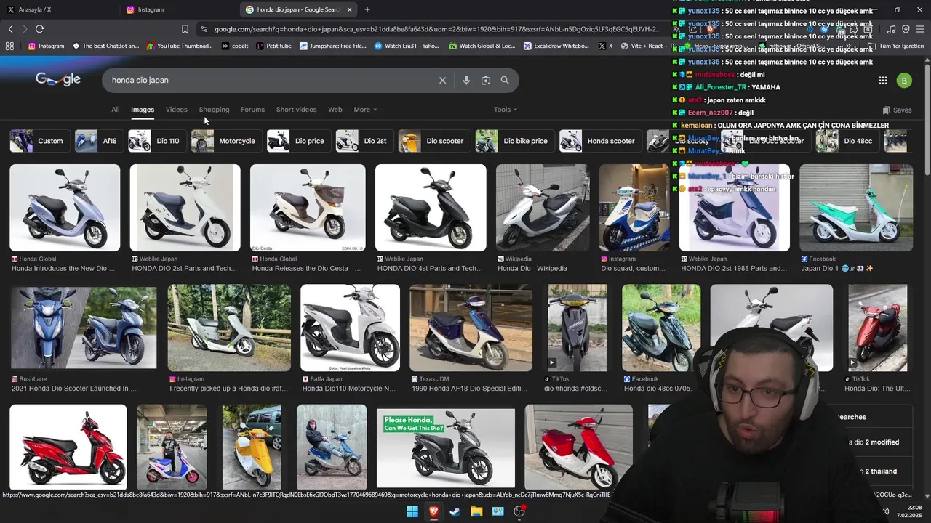Open 1990 Honda AF18 Dio Special image
Screen dimensions: 931x523
(x=471, y=328)
